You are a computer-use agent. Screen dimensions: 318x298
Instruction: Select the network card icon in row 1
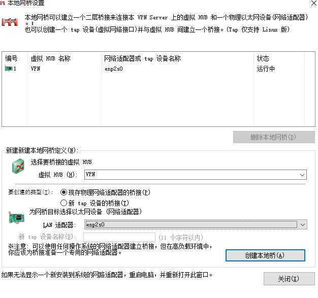pyautogui.click(x=9, y=69)
